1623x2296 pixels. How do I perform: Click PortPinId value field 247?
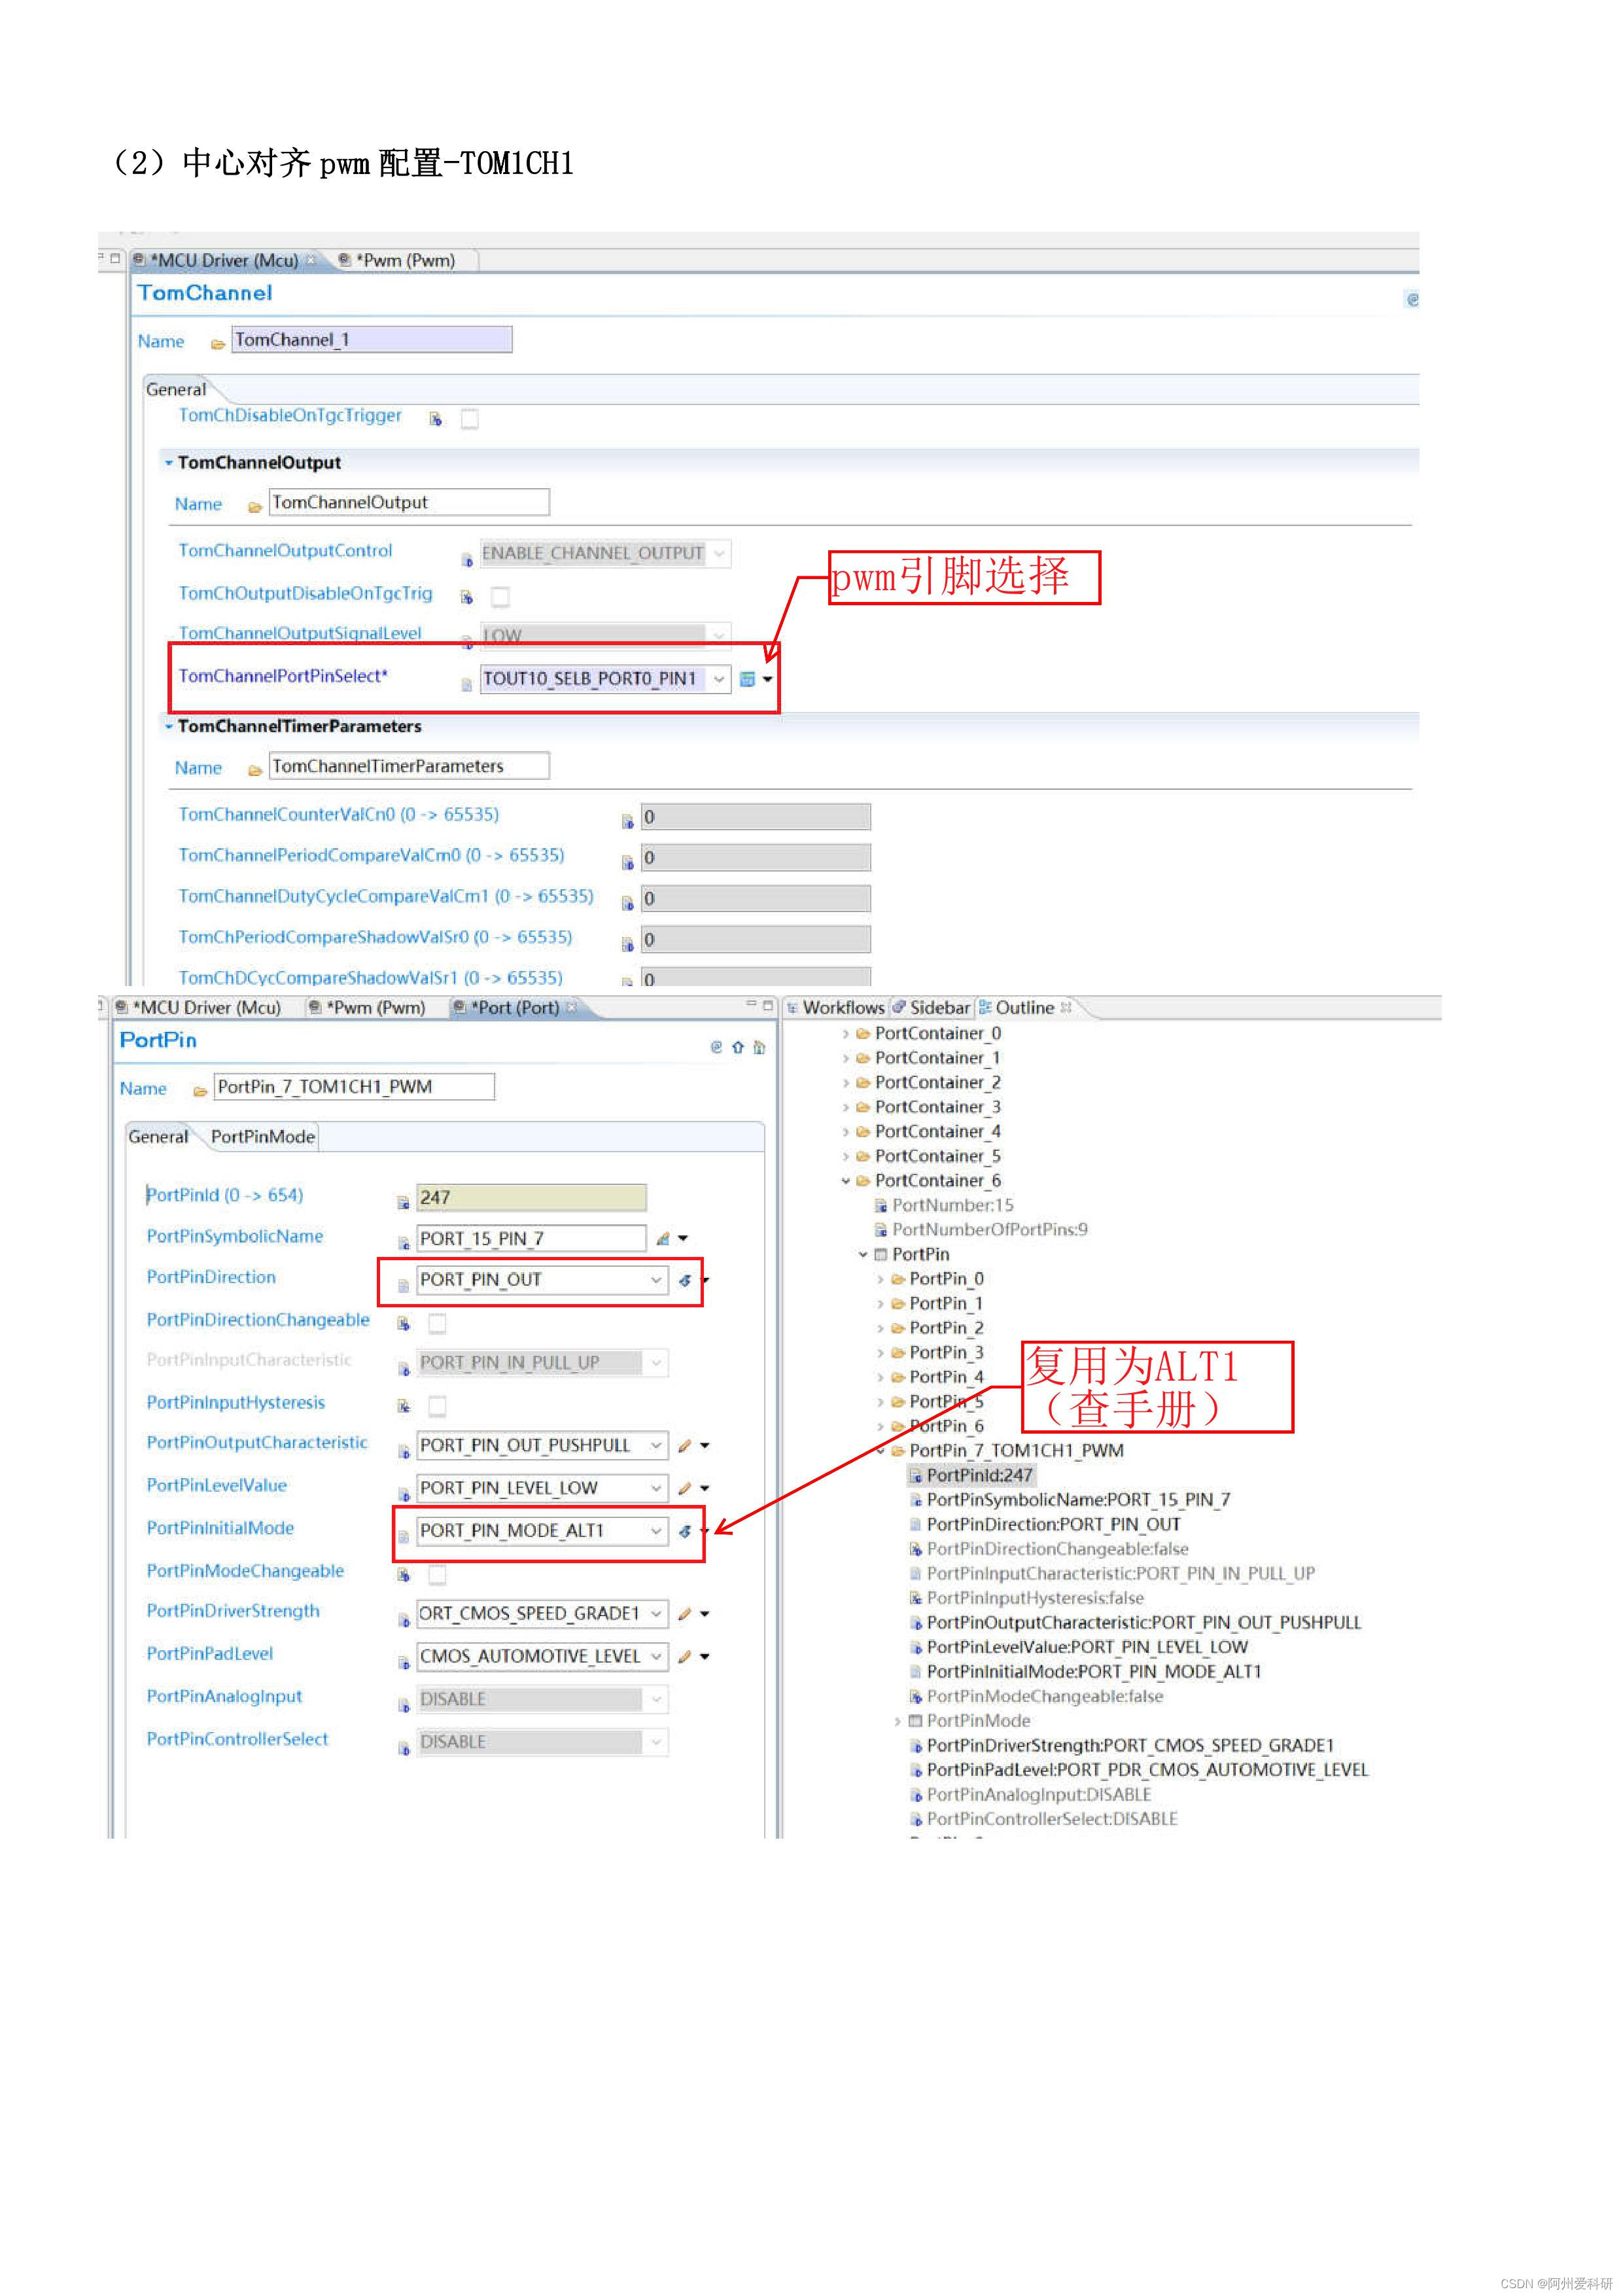(x=531, y=1198)
